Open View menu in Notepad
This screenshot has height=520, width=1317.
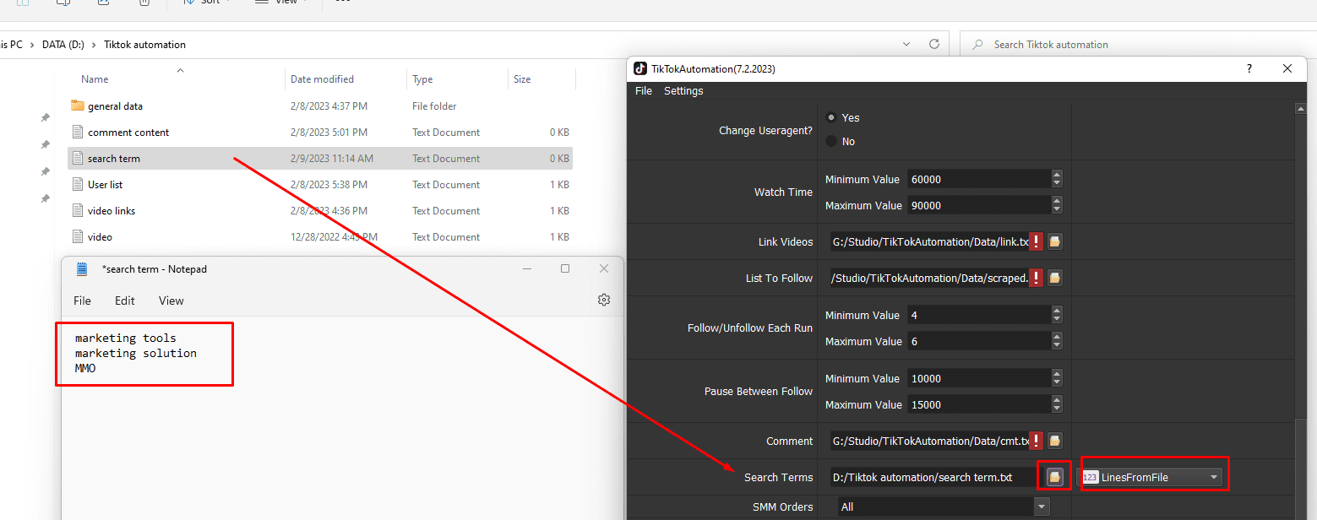(x=171, y=301)
